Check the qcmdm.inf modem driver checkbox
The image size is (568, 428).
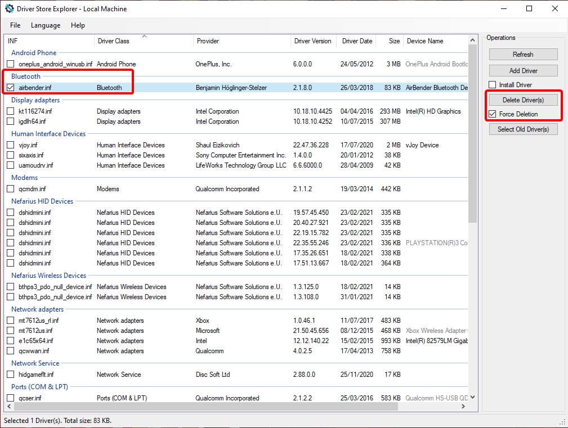[x=11, y=189]
